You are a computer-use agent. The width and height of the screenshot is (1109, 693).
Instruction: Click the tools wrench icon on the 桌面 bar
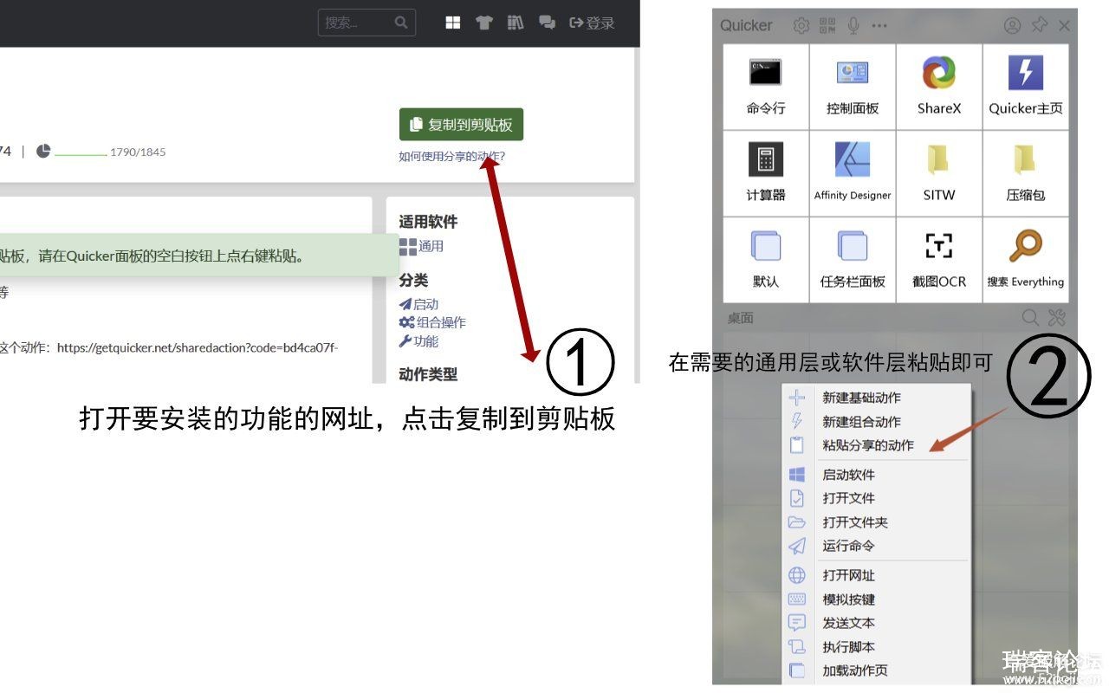[x=1056, y=318]
